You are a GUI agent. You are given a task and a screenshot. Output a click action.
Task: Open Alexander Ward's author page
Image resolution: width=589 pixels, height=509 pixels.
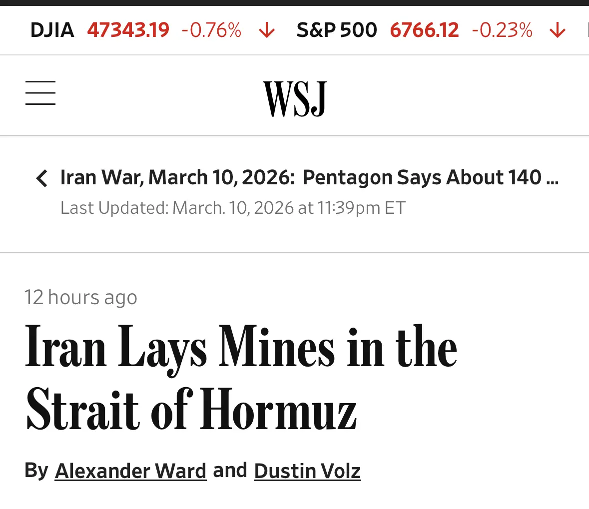click(130, 471)
